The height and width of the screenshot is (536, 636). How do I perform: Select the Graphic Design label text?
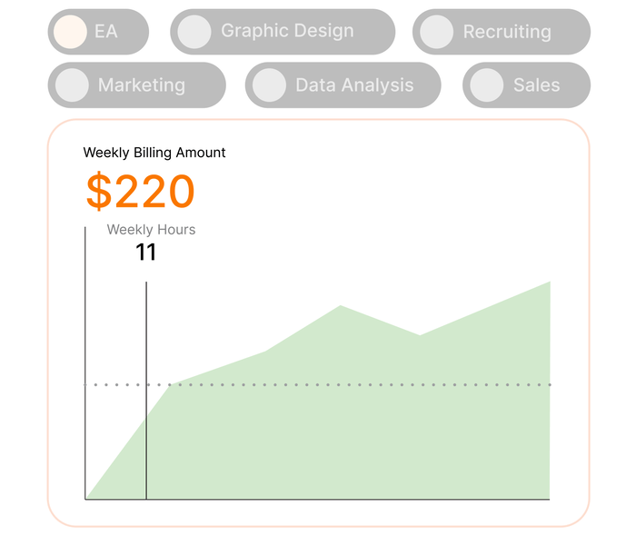click(287, 31)
